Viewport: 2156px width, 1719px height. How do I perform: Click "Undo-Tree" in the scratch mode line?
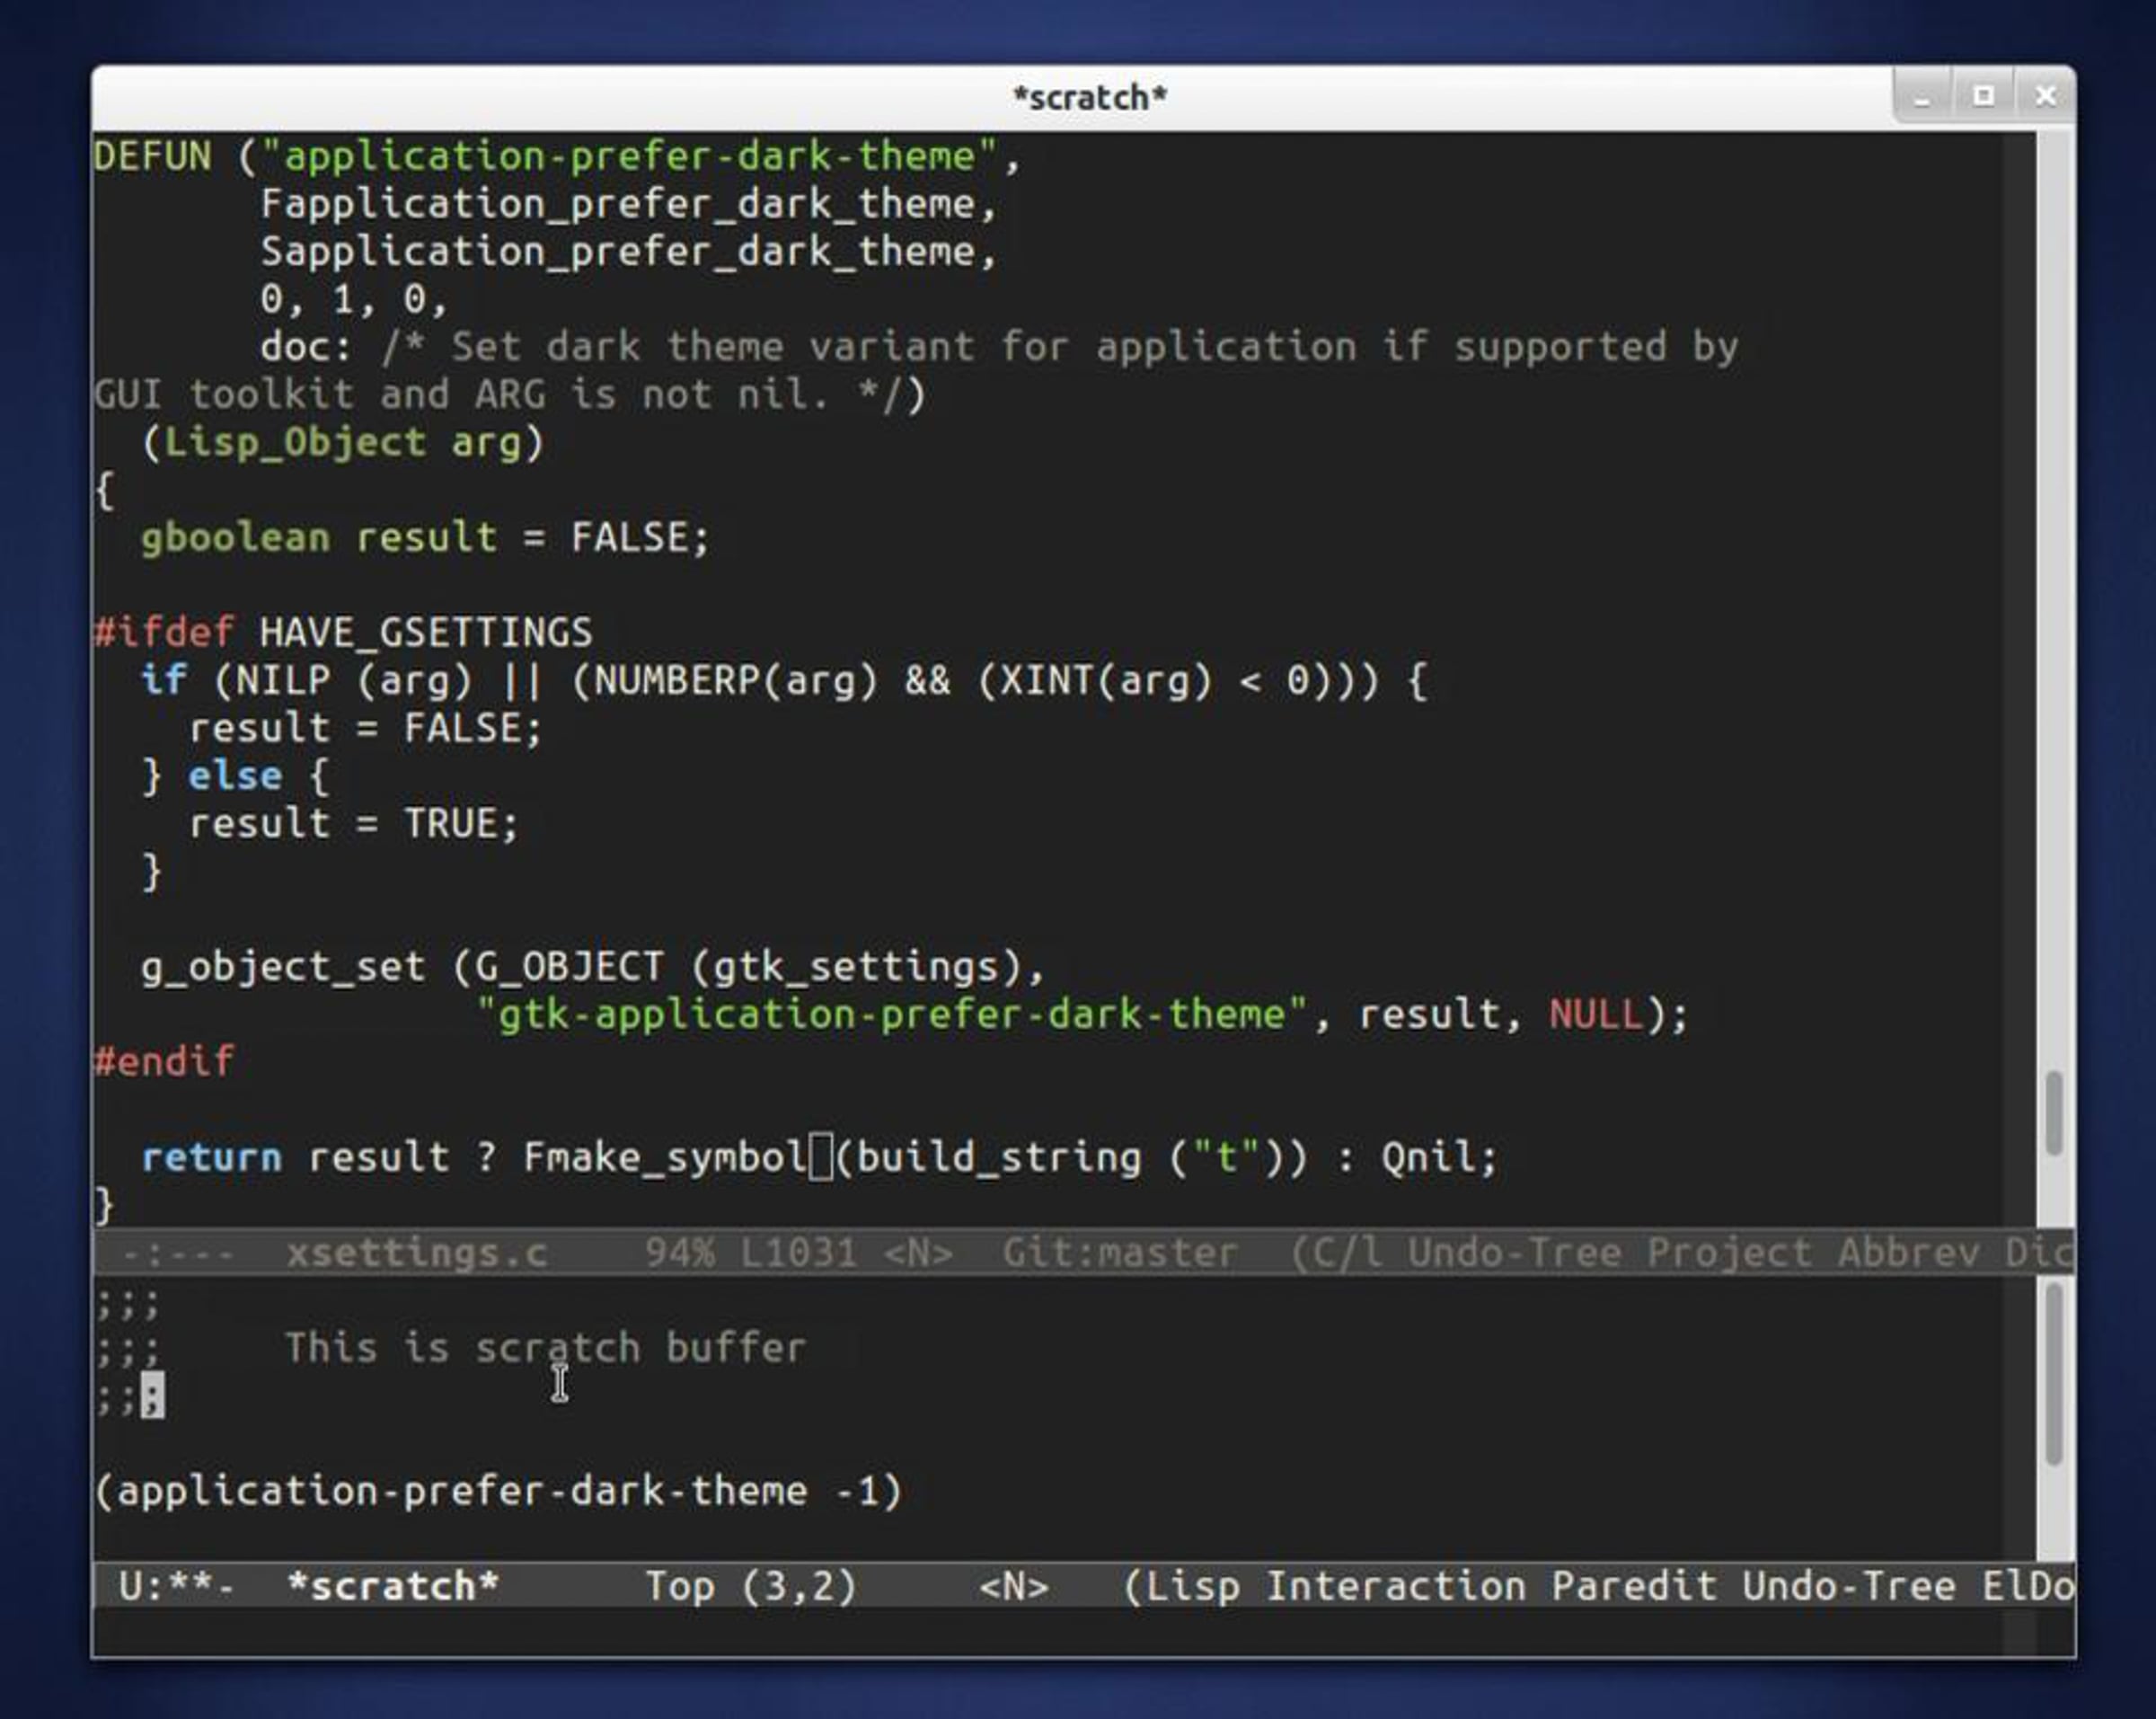(1848, 1586)
